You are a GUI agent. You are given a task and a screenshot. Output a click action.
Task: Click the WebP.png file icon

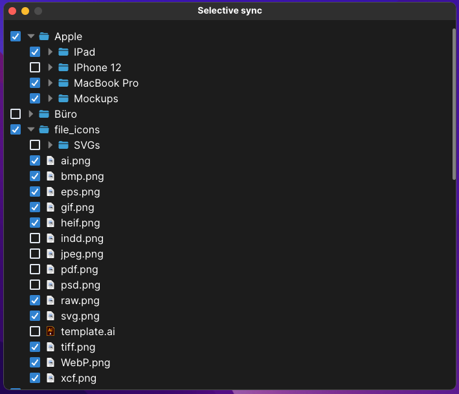[50, 362]
